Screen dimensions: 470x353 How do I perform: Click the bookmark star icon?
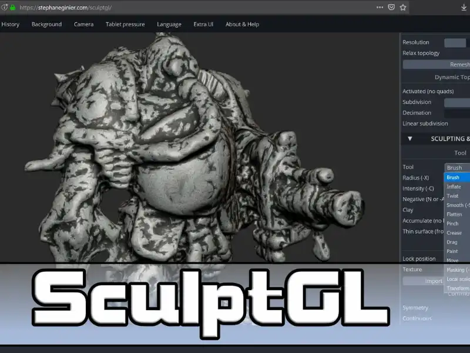pos(403,8)
